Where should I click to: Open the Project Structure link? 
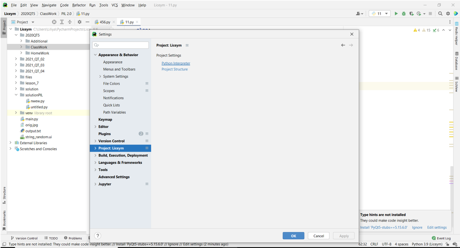point(175,69)
